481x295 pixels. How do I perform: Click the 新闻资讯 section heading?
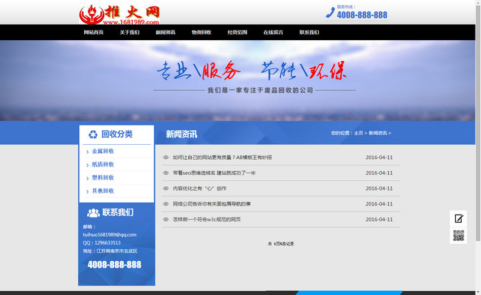(x=182, y=134)
